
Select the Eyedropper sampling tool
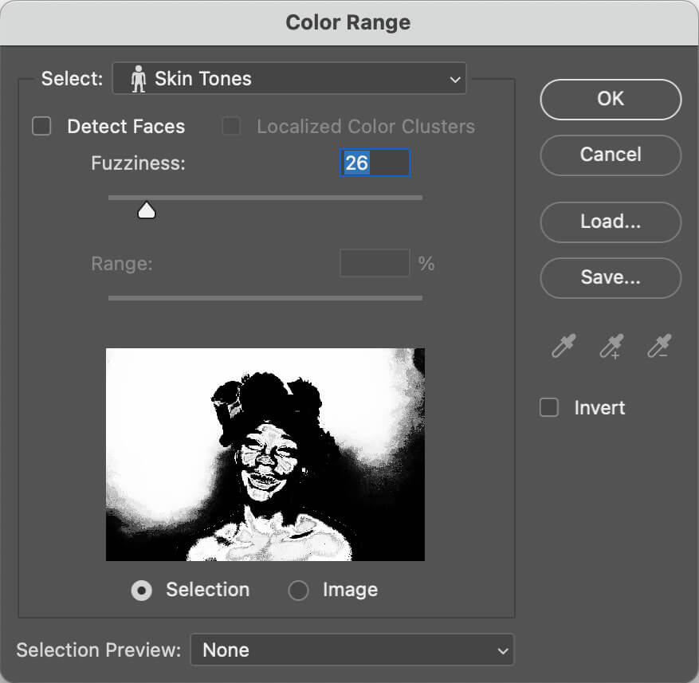564,347
